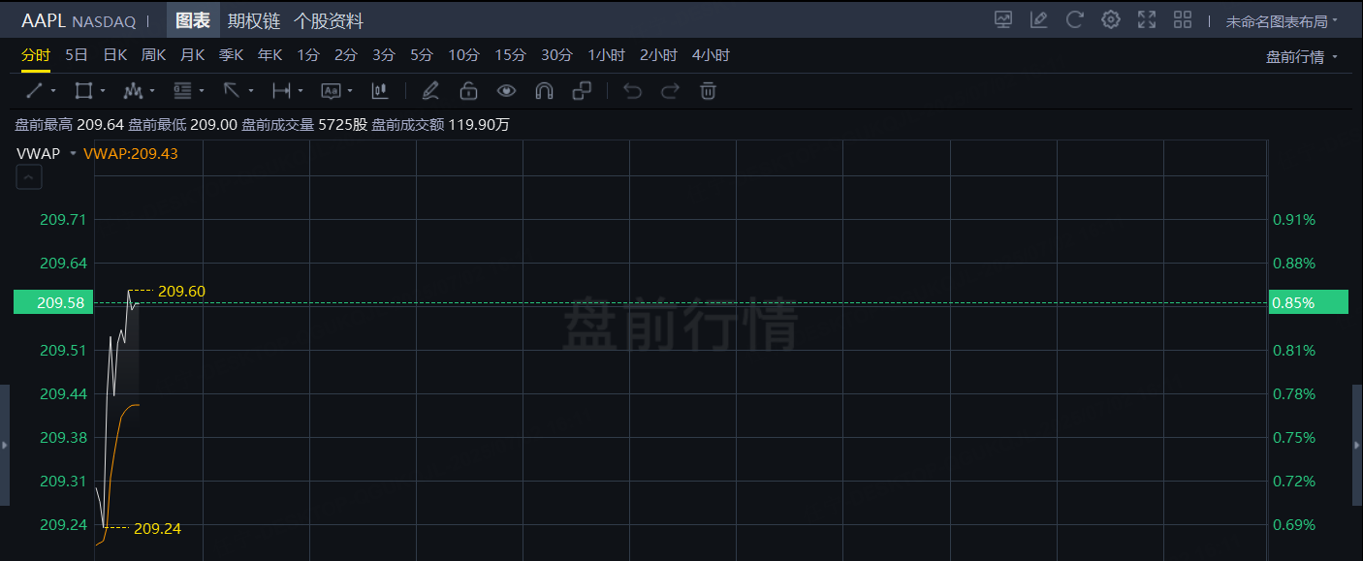Choose the 2小时 interval
The height and width of the screenshot is (561, 1363).
tap(659, 55)
